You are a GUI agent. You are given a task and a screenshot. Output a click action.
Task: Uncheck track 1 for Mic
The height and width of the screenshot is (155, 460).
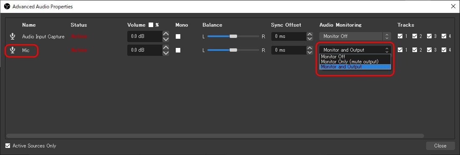click(x=400, y=50)
